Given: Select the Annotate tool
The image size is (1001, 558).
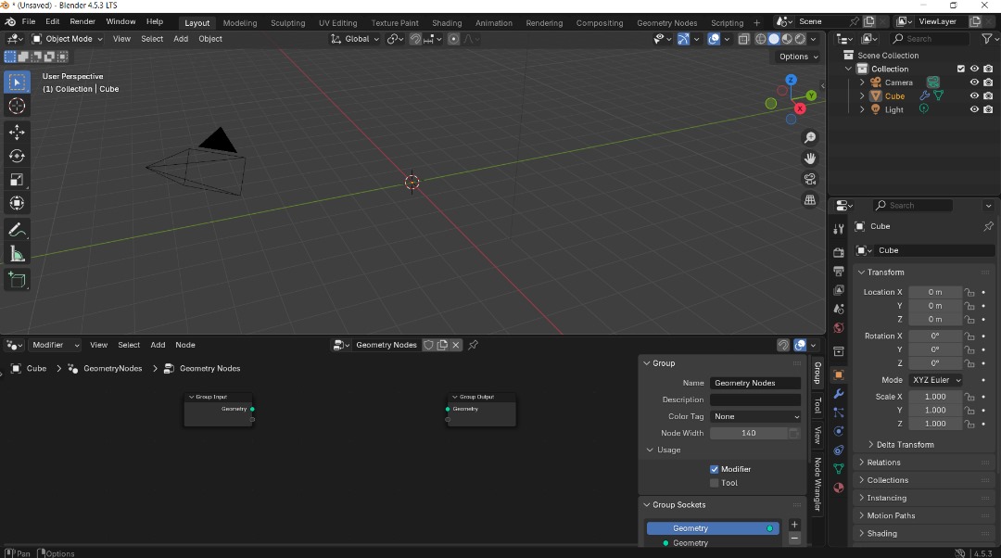Looking at the screenshot, I should (x=17, y=230).
